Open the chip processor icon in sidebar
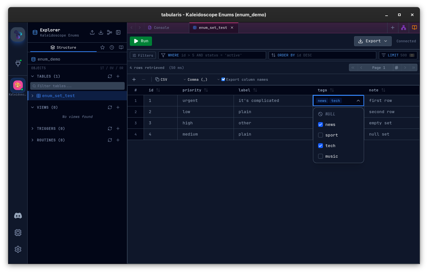The image size is (428, 273). (x=18, y=233)
